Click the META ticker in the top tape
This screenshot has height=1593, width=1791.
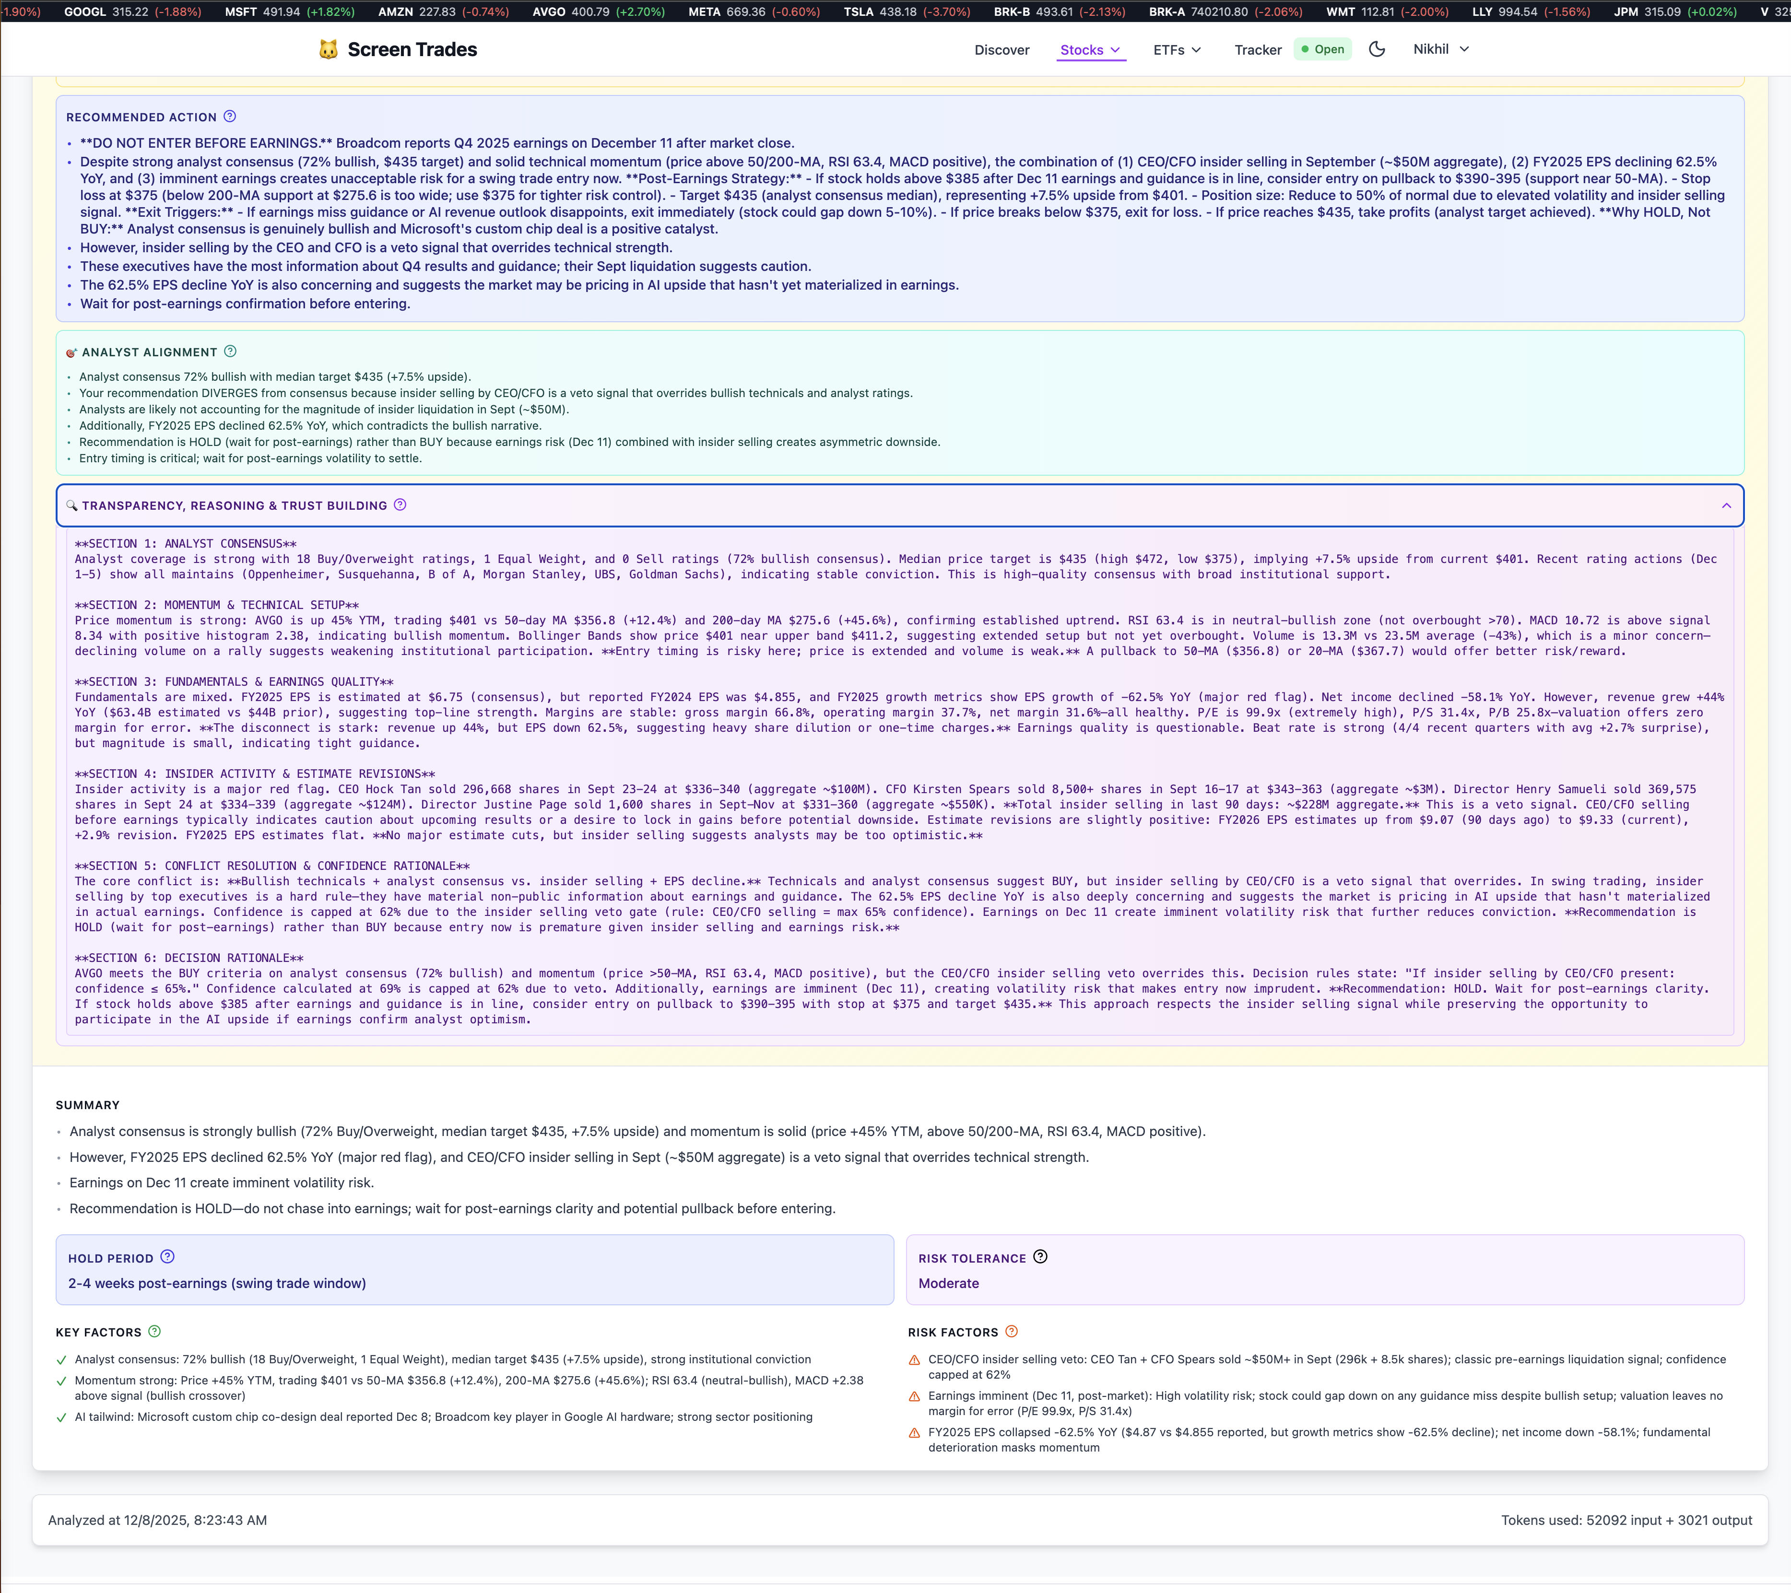754,12
